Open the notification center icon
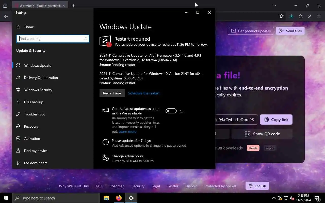This screenshot has height=203, width=325. tap(317, 198)
